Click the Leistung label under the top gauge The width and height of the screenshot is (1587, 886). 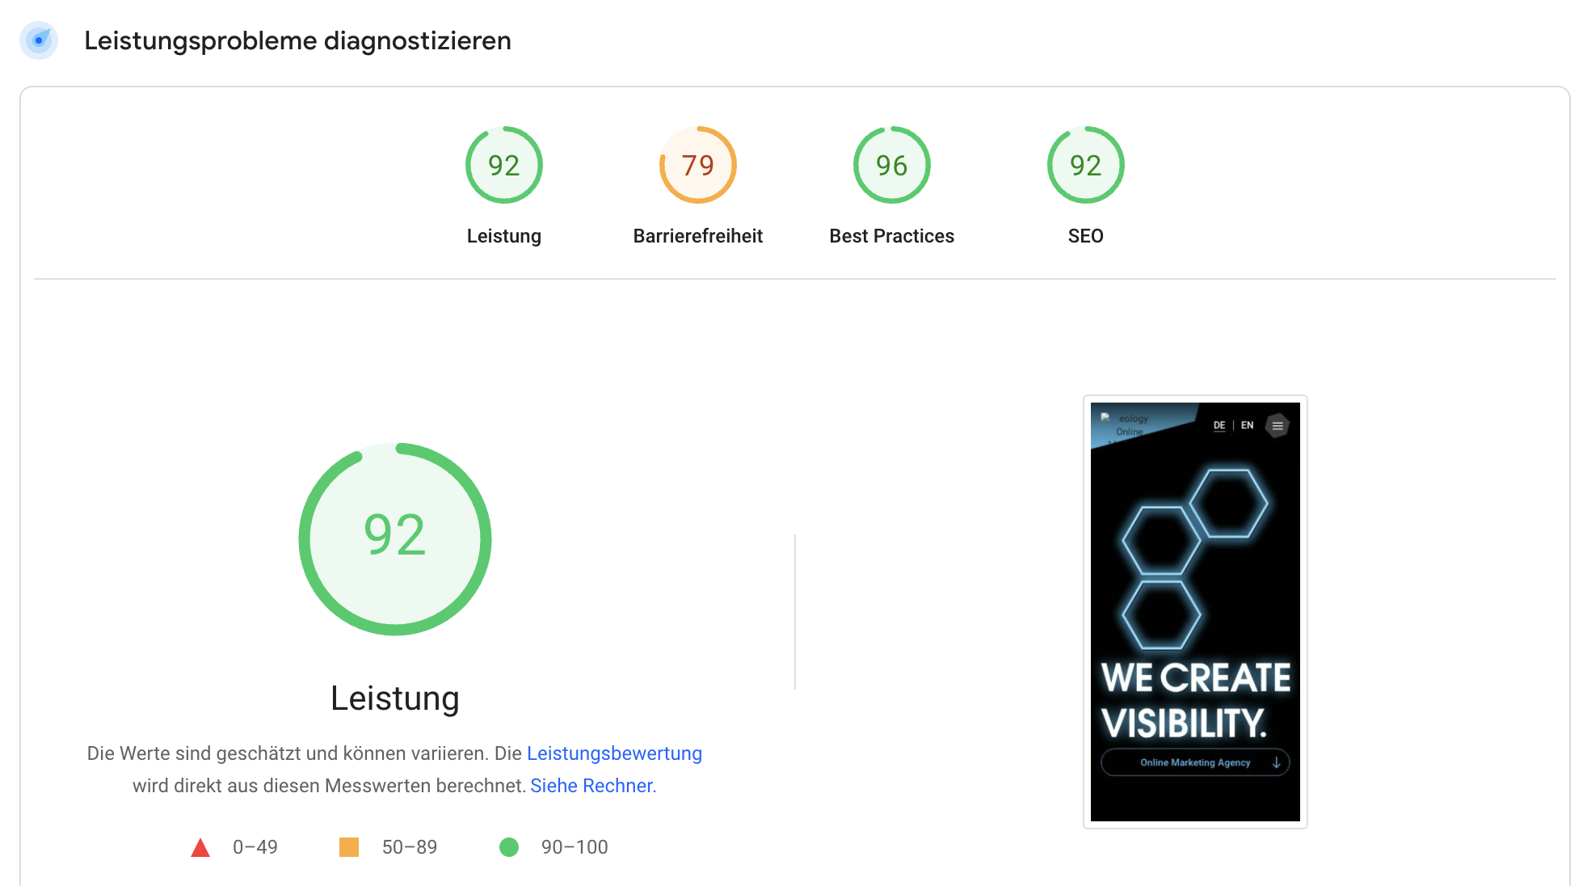pyautogui.click(x=504, y=236)
